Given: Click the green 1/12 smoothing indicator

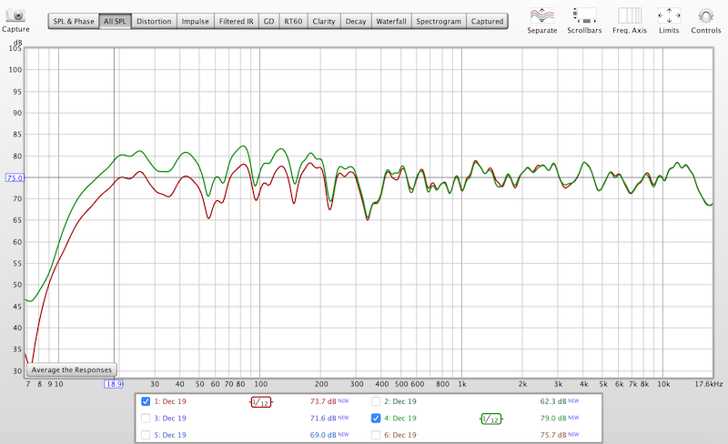Looking at the screenshot, I should coord(491,419).
